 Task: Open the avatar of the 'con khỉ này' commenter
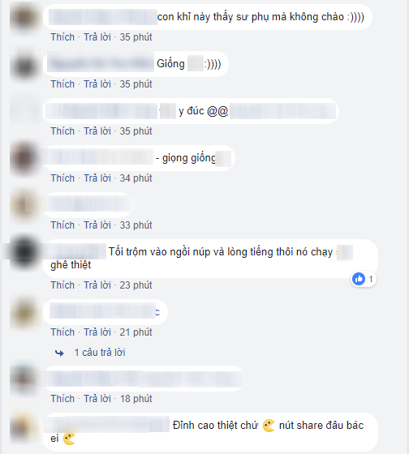point(24,17)
